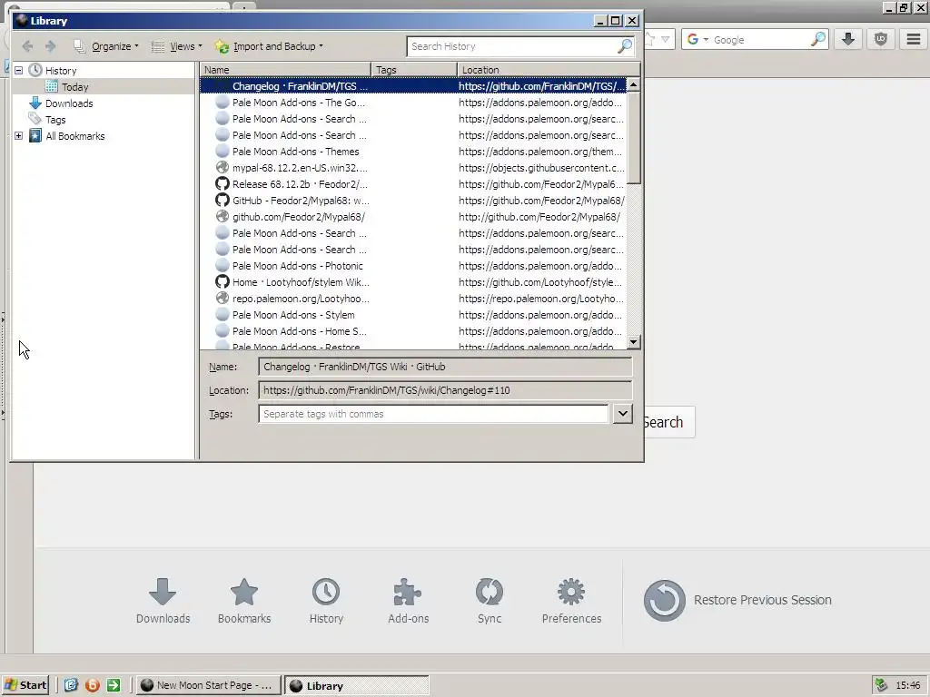This screenshot has width=930, height=697.
Task: Click the Library taskbar item
Action: pos(356,685)
